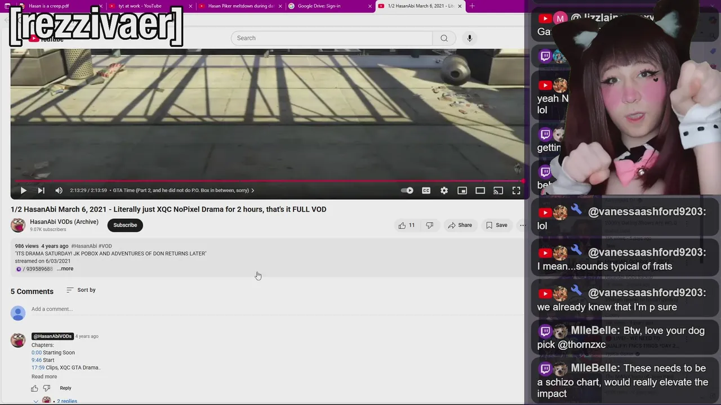721x405 pixels.
Task: Open the HasanAbi VODs (Archive) channel name
Action: click(64, 222)
